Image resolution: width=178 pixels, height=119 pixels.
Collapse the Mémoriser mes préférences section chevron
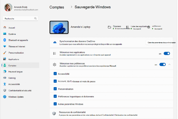pos(169,65)
